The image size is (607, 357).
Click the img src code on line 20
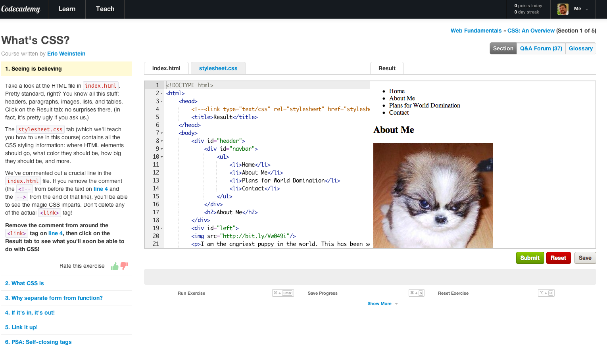pos(244,236)
